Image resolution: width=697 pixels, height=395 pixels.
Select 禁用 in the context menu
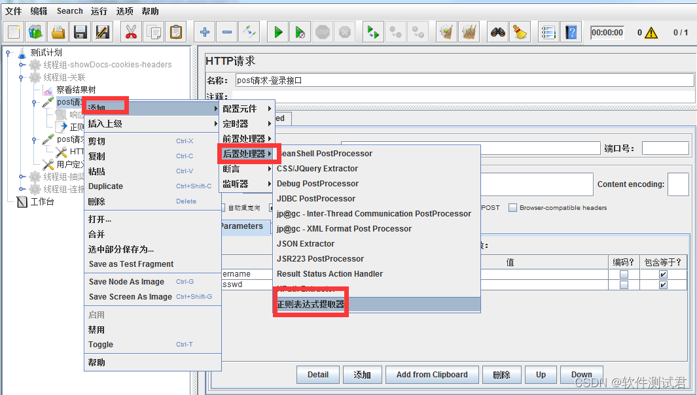152,330
